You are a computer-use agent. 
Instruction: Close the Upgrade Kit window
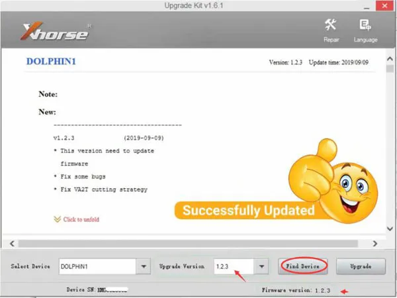tap(384, 6)
